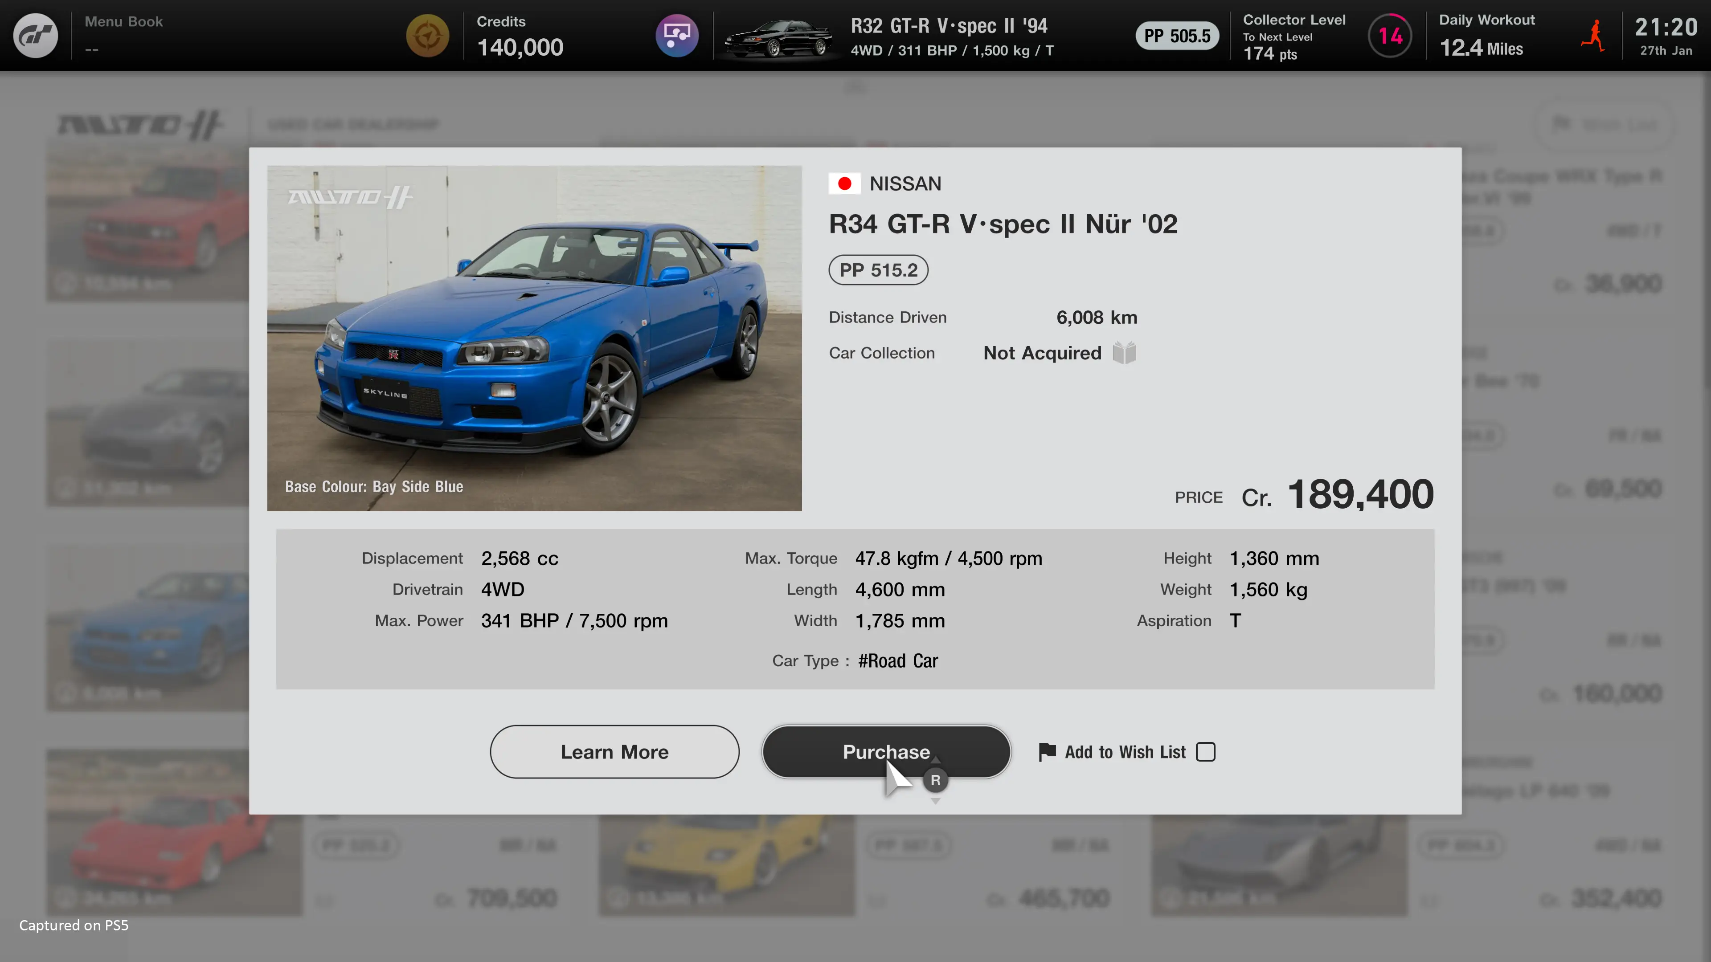This screenshot has width=1711, height=962.
Task: Click the PP 515.2 badge under the car name
Action: pos(878,269)
